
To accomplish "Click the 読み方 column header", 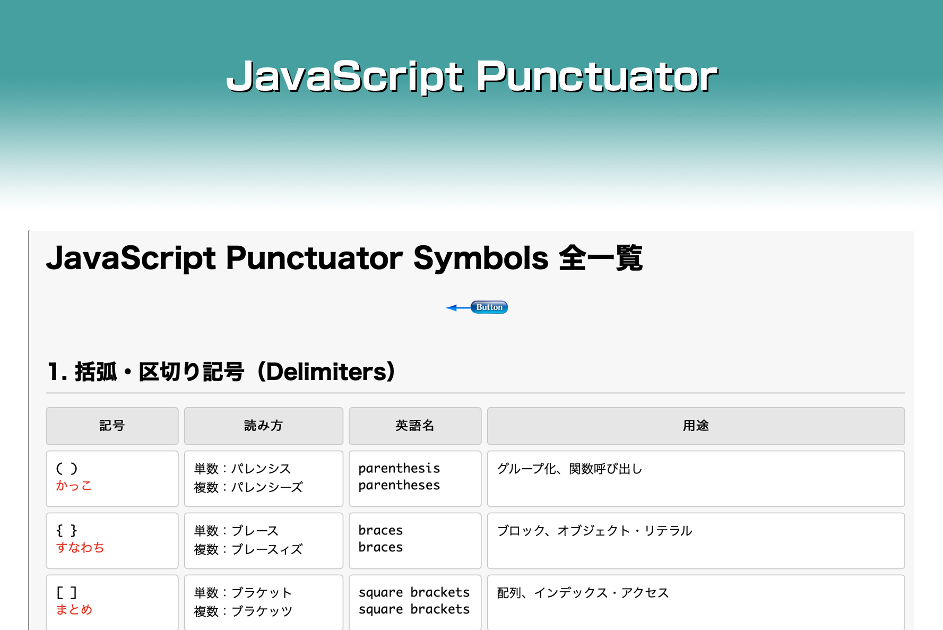I will coord(263,426).
